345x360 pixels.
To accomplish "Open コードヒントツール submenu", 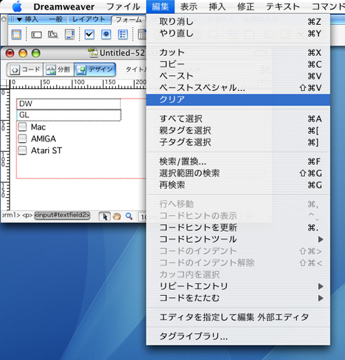I will point(238,239).
